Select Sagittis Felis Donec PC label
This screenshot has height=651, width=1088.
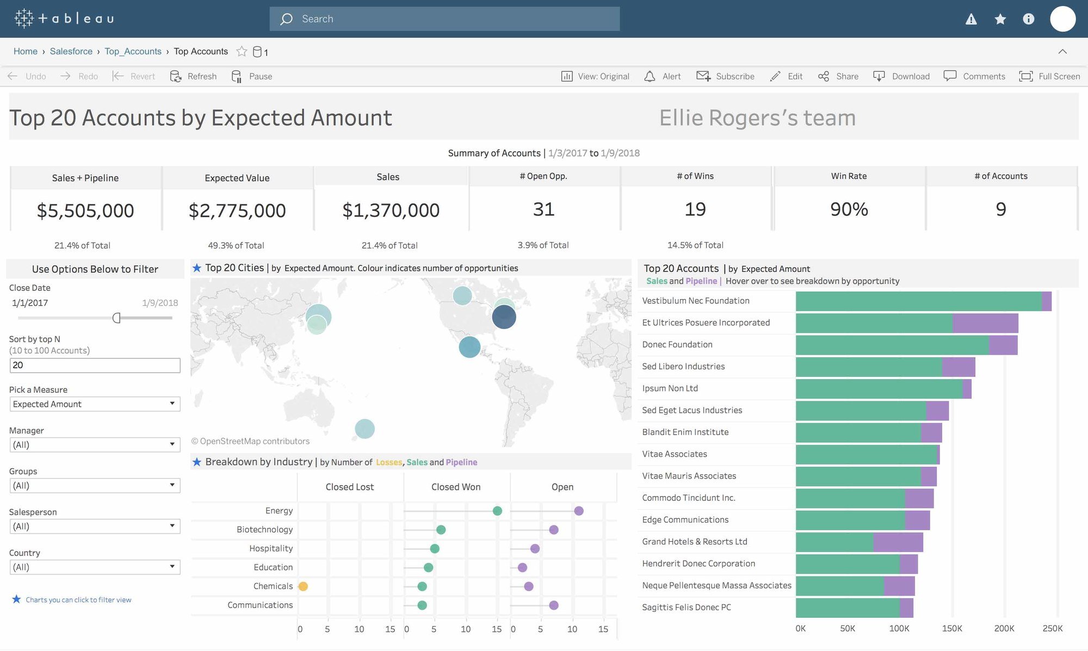point(687,607)
